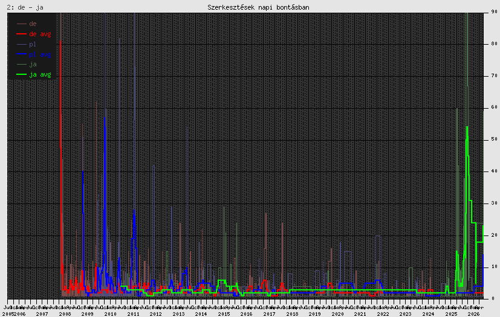This screenshot has height=317, width=500.
Task: Click the 2008 year label on x-axis
Action: coord(65,314)
